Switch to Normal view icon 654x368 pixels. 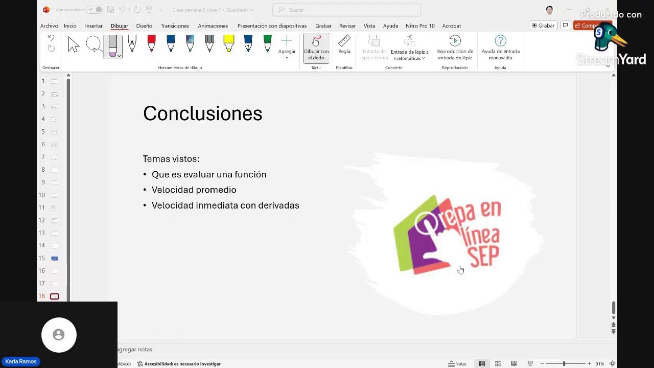(482, 364)
